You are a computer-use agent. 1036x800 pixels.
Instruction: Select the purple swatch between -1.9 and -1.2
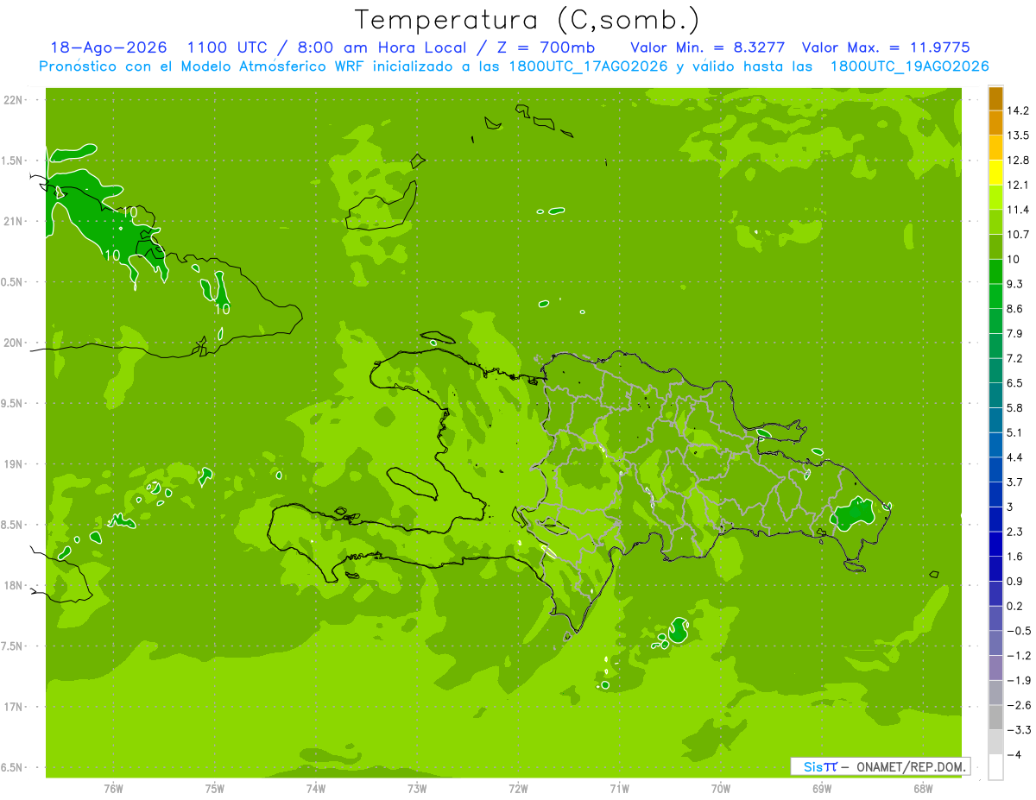[995, 668]
